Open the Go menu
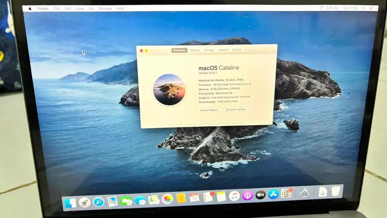 tap(91, 9)
